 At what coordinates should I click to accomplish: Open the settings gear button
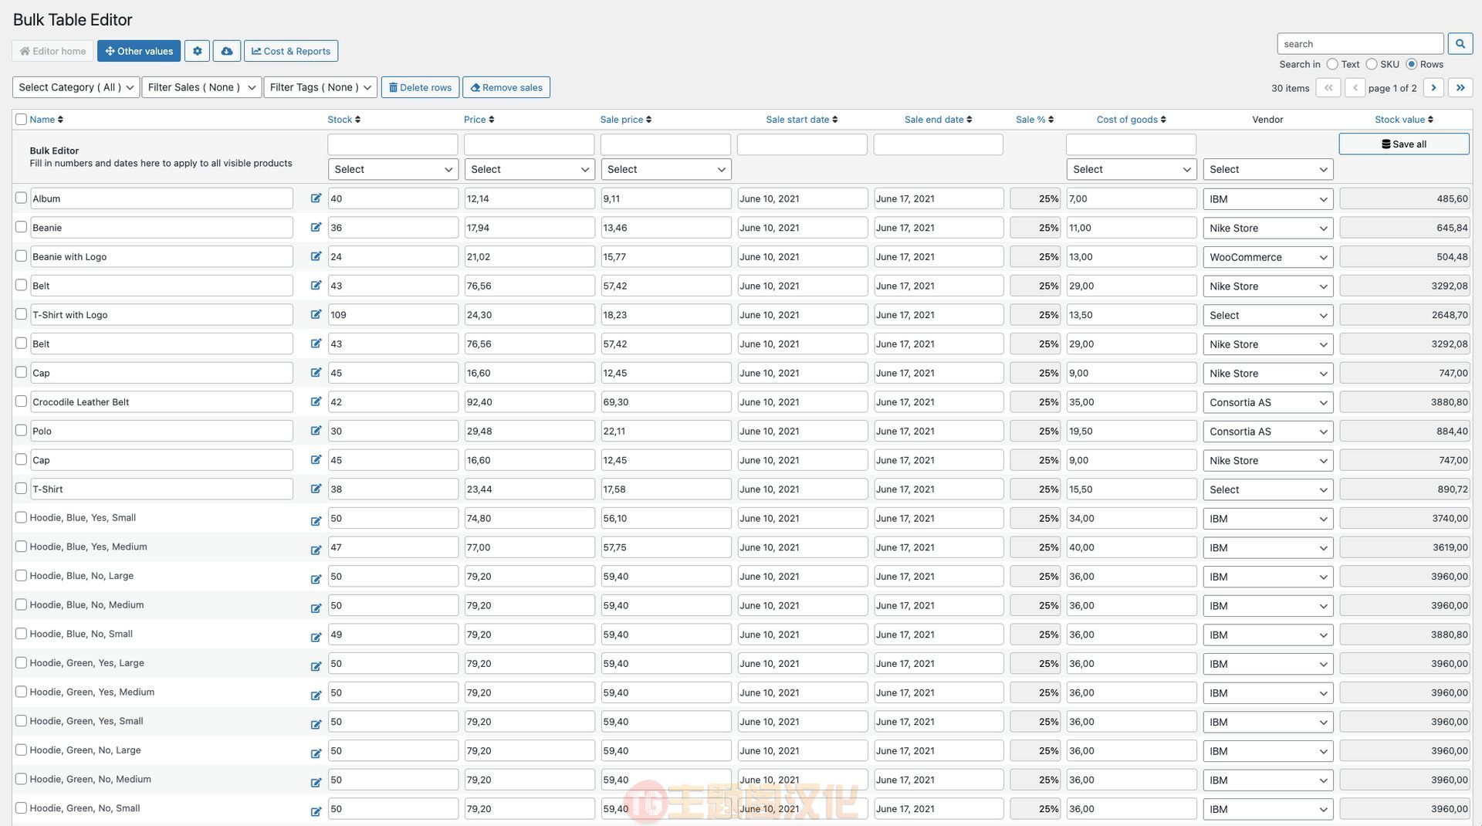click(197, 51)
